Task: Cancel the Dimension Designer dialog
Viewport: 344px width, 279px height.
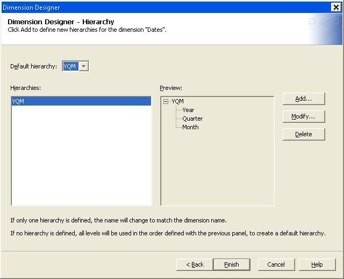Action: click(276, 264)
